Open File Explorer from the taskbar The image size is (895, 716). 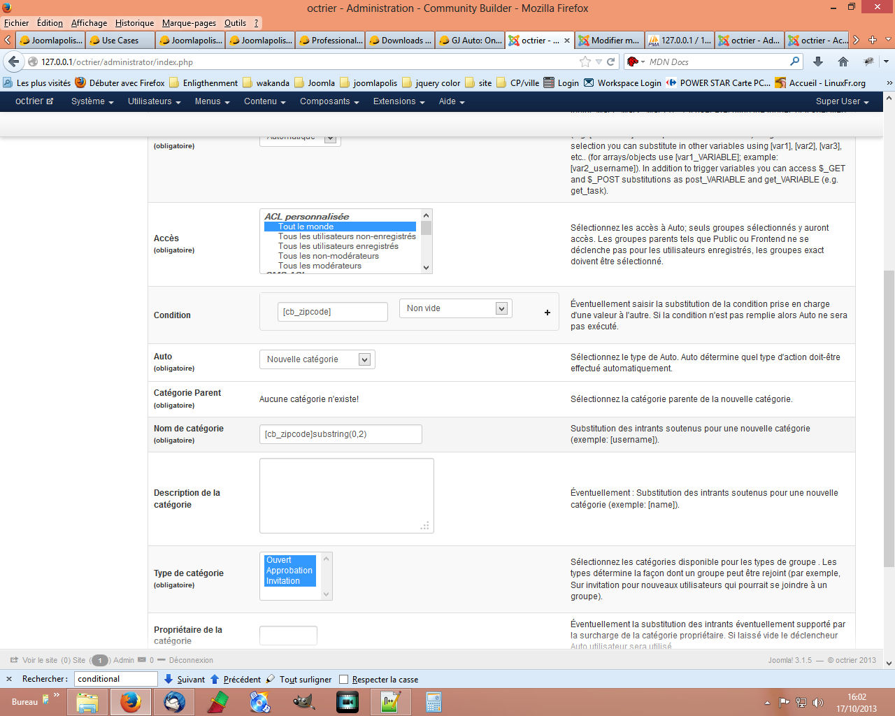pyautogui.click(x=87, y=701)
